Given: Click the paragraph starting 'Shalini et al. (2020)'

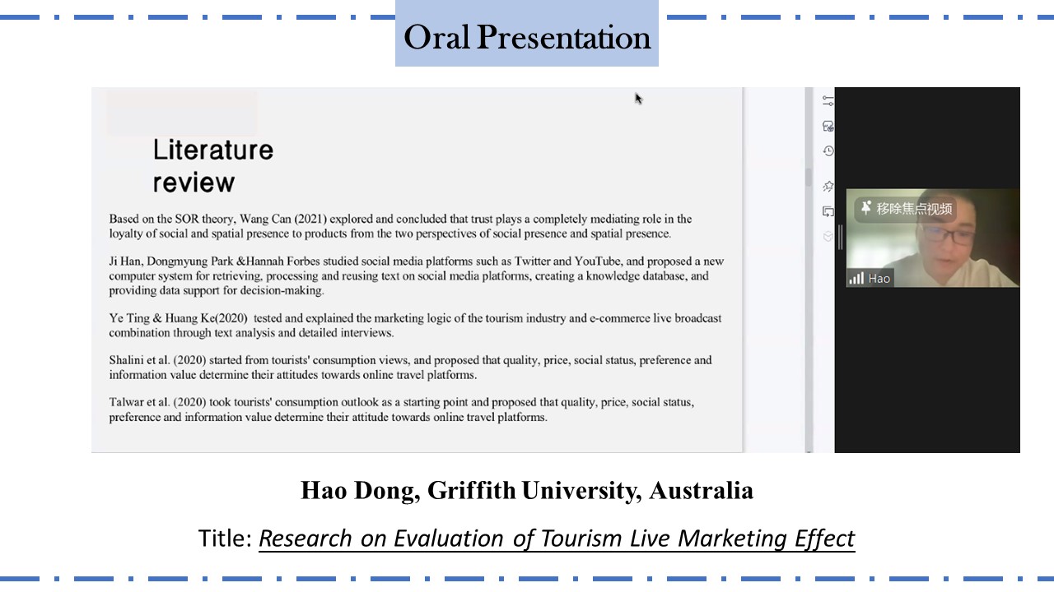Looking at the screenshot, I should [410, 368].
